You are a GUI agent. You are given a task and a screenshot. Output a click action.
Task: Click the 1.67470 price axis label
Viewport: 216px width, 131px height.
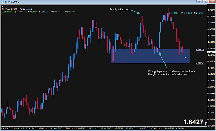pyautogui.click(x=211, y=36)
